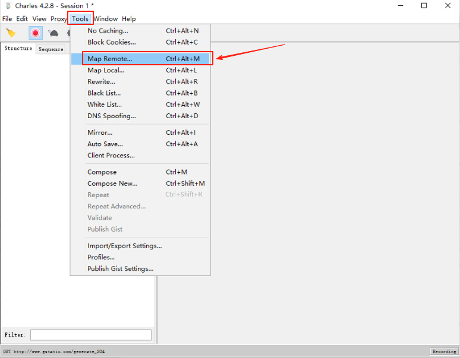Viewport: 460px width, 358px height.
Task: Close the Charles window
Action: coord(448,5)
